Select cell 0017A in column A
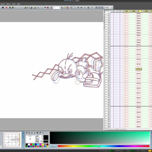 click(139, 74)
